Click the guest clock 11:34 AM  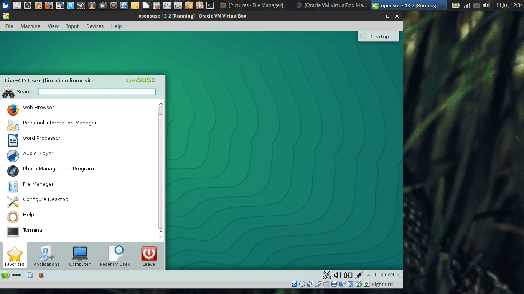pos(384,274)
